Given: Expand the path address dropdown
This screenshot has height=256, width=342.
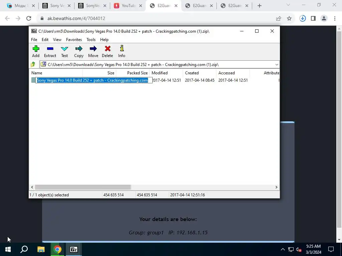Looking at the screenshot, I should 277,65.
